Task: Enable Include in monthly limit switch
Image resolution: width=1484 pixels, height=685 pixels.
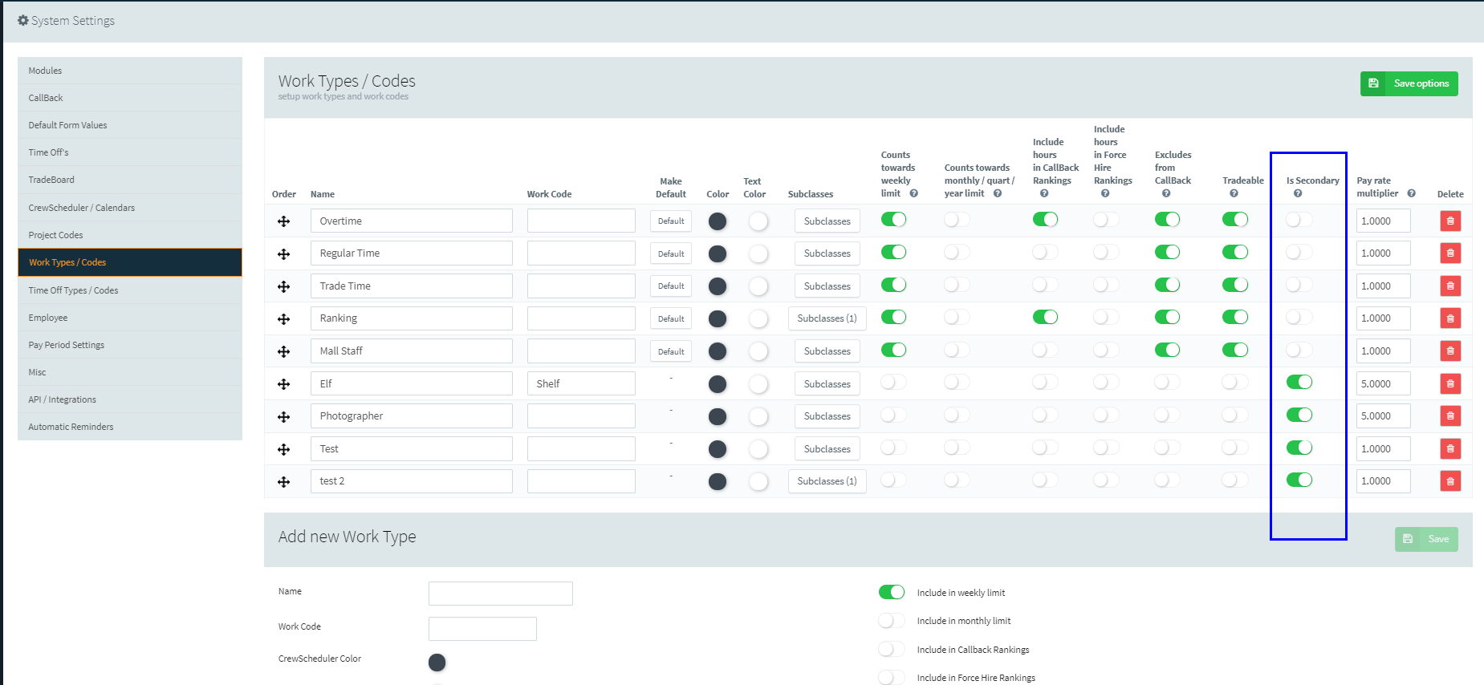Action: click(891, 621)
